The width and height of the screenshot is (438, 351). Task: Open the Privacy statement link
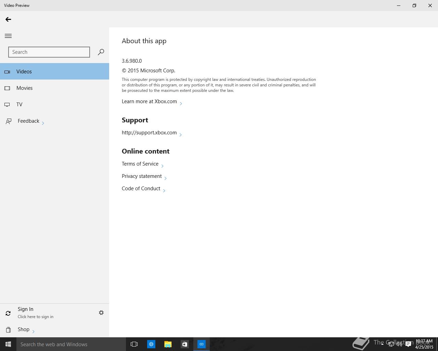click(144, 176)
